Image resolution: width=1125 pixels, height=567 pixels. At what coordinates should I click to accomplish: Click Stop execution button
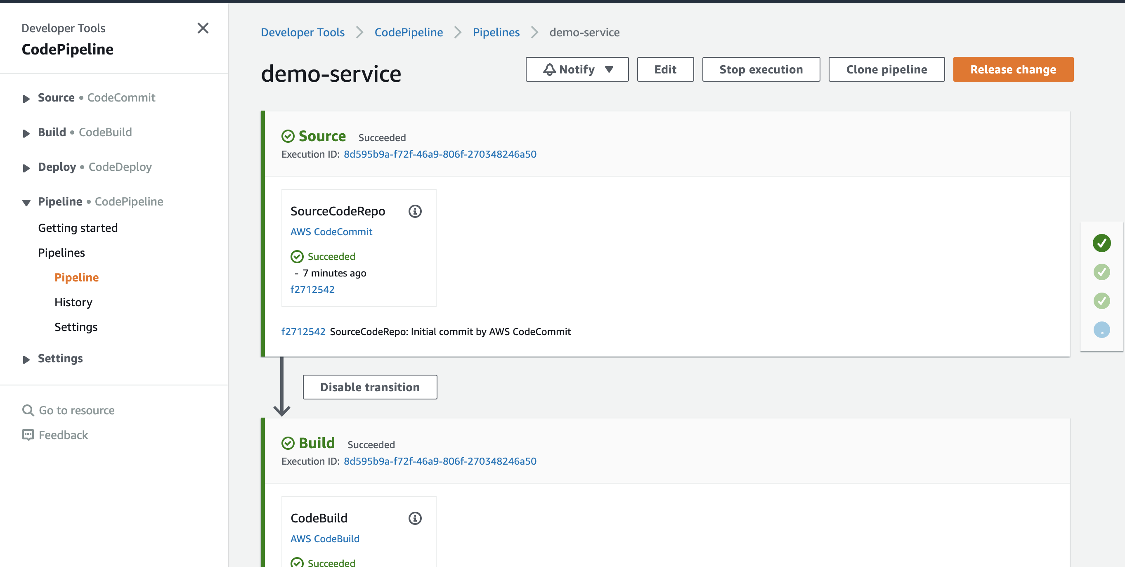[761, 69]
